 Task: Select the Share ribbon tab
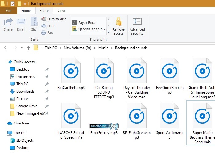tap(44, 11)
